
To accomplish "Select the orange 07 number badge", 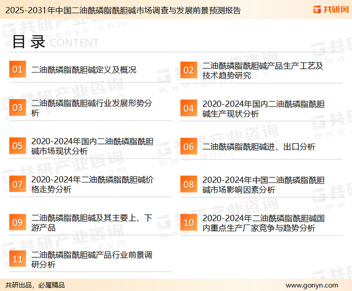I will (17, 184).
